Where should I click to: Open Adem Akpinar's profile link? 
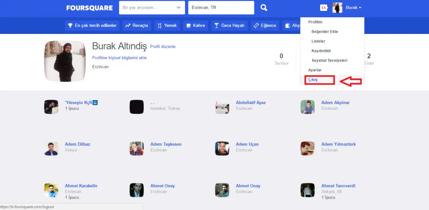[x=335, y=103]
